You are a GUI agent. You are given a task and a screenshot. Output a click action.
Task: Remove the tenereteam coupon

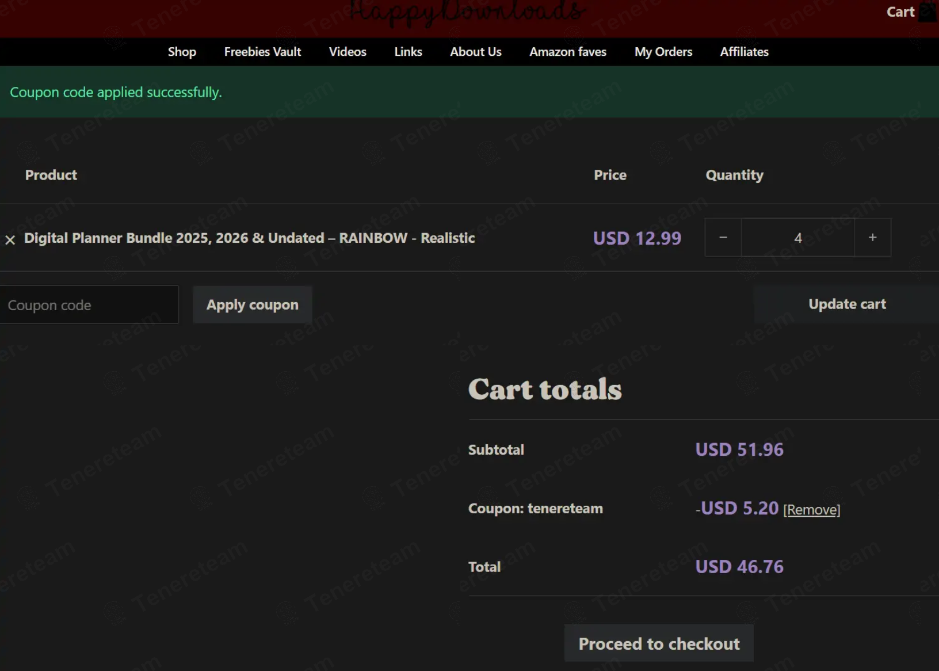(x=811, y=510)
